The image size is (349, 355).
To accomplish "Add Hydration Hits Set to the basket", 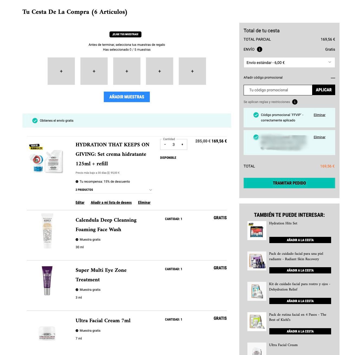I will pos(300,240).
